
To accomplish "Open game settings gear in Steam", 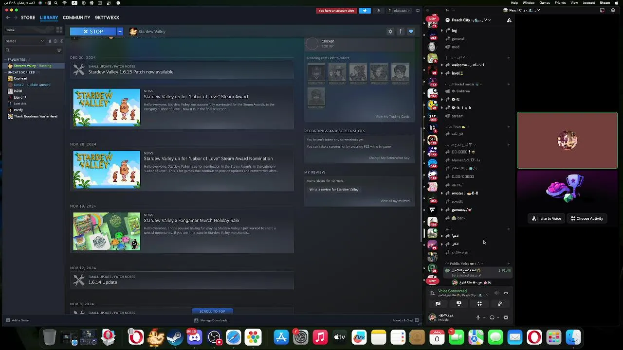I will [390, 32].
